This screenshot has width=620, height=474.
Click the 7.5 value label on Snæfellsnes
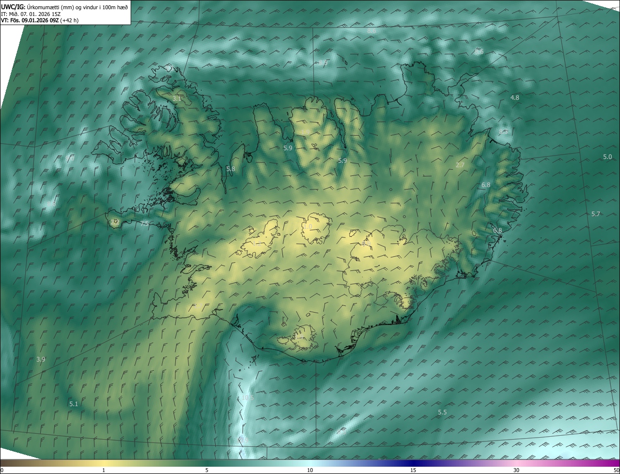[145, 223]
